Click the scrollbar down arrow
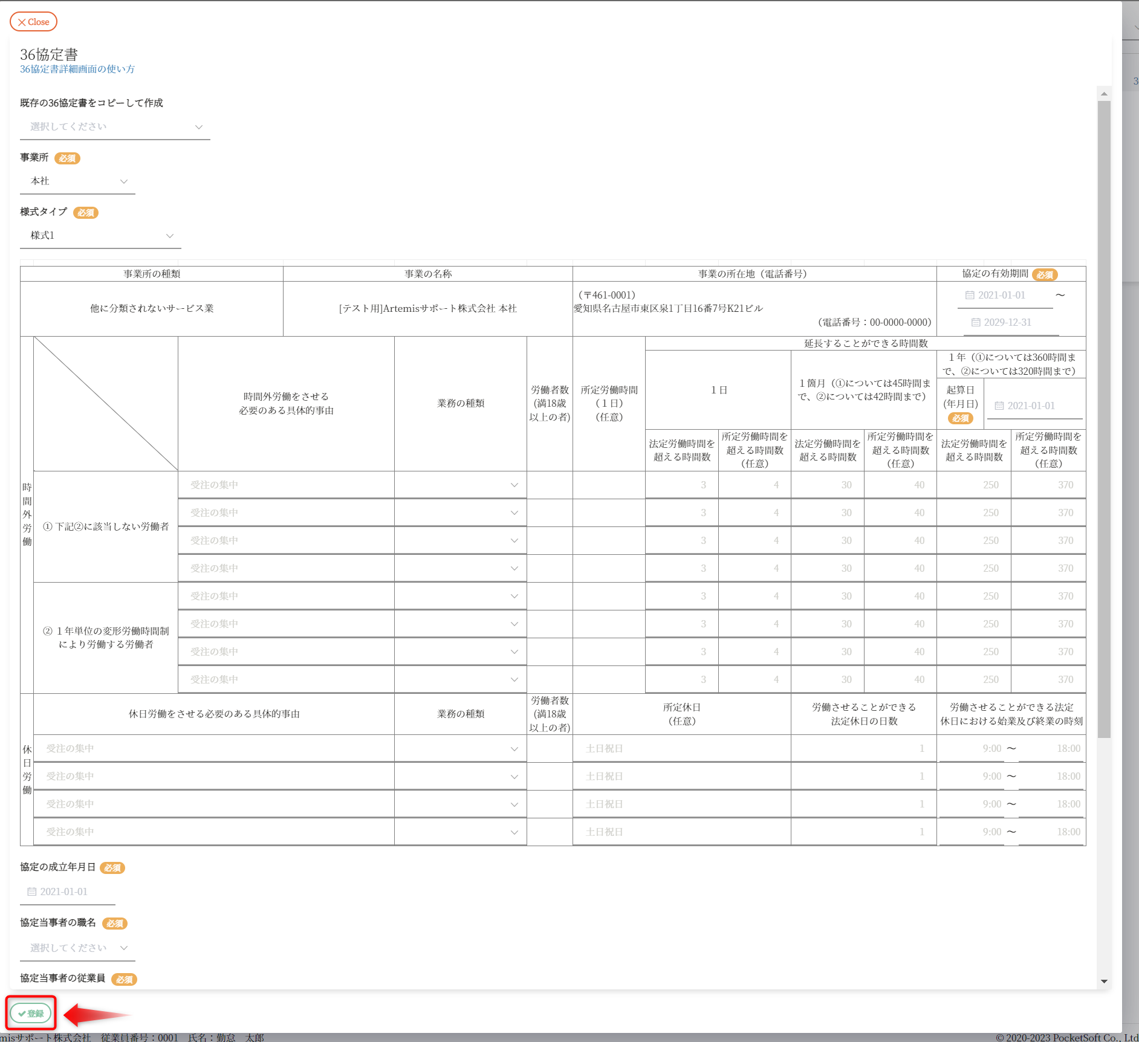 [1104, 982]
